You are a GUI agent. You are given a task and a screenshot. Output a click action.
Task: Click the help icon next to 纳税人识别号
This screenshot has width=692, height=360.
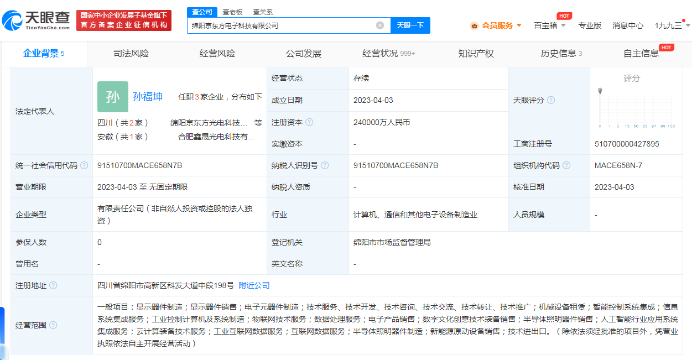point(325,165)
